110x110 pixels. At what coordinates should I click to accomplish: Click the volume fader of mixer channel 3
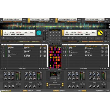tap(20, 76)
